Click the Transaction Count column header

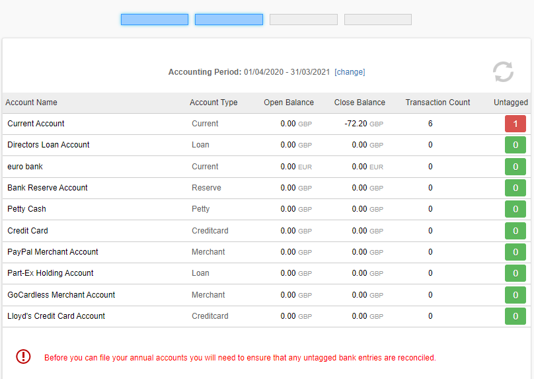point(438,103)
